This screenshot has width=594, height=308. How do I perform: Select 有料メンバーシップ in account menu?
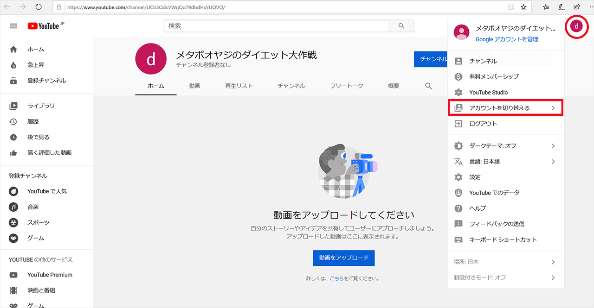click(506, 76)
